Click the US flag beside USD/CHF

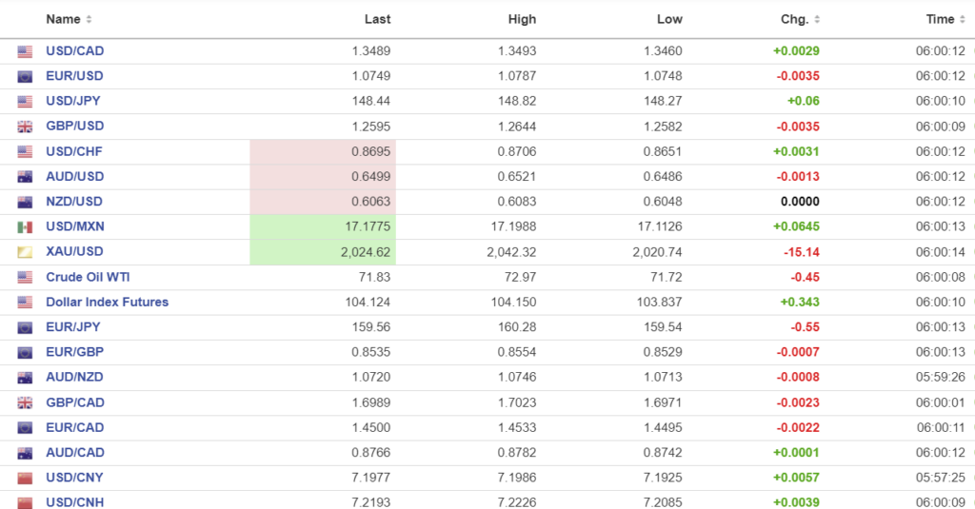coord(25,151)
